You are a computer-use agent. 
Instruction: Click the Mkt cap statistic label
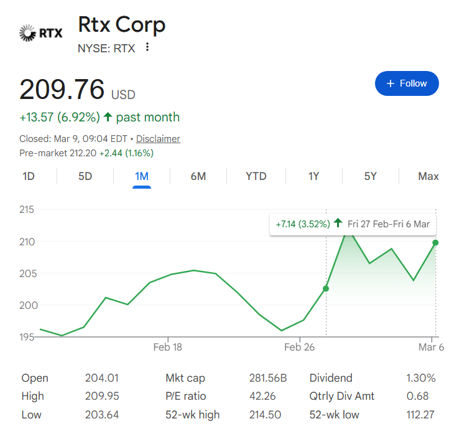[x=185, y=378]
